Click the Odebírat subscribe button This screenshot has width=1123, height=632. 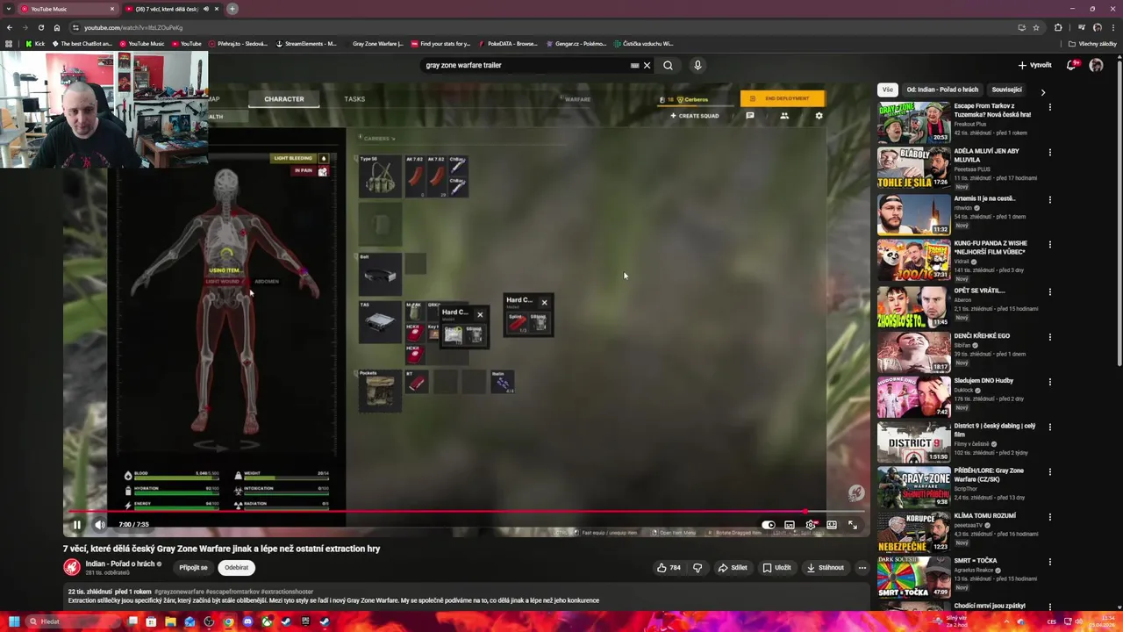[x=236, y=568]
